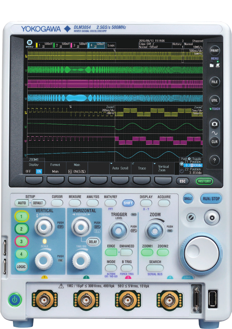Click the channel 2 BNC input connector

[x=86, y=300]
